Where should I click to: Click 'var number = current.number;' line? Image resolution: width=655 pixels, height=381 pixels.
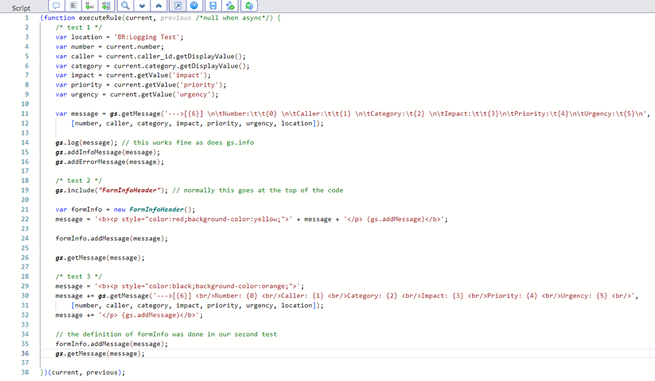(x=110, y=47)
